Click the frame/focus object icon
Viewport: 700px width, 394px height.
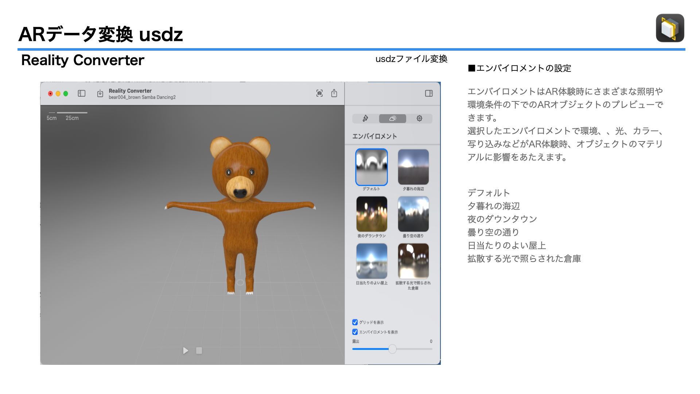click(x=319, y=93)
